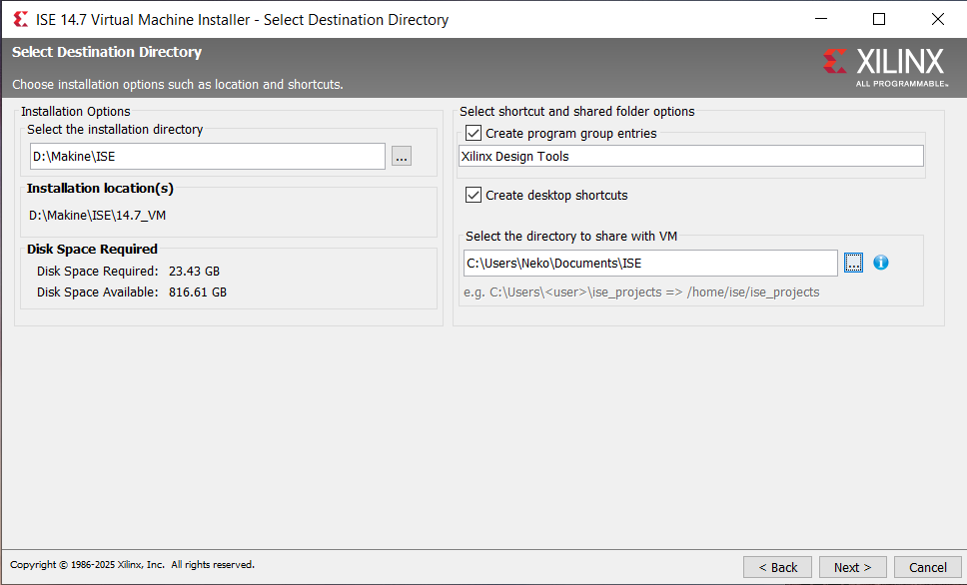Viewport: 967px width, 585px height.
Task: Click the C:\Users\Neko\Documents\ISE shared path field
Action: click(650, 263)
